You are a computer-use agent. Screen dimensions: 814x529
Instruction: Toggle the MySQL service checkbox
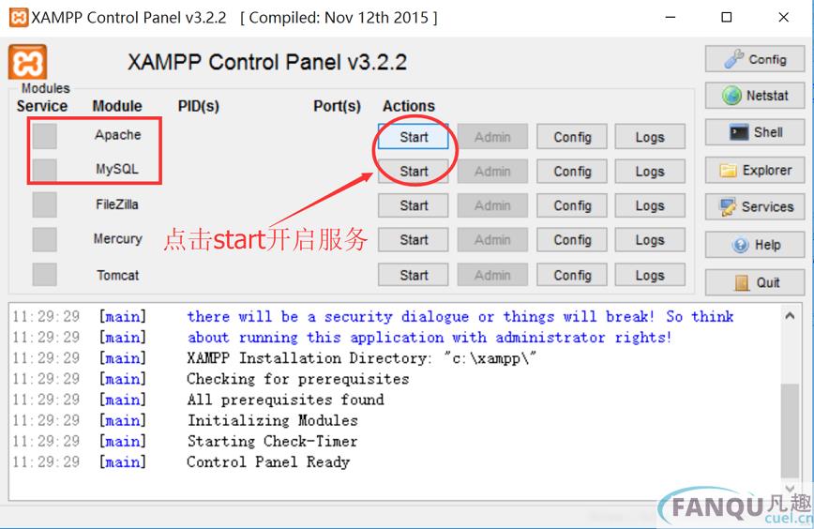click(x=45, y=171)
